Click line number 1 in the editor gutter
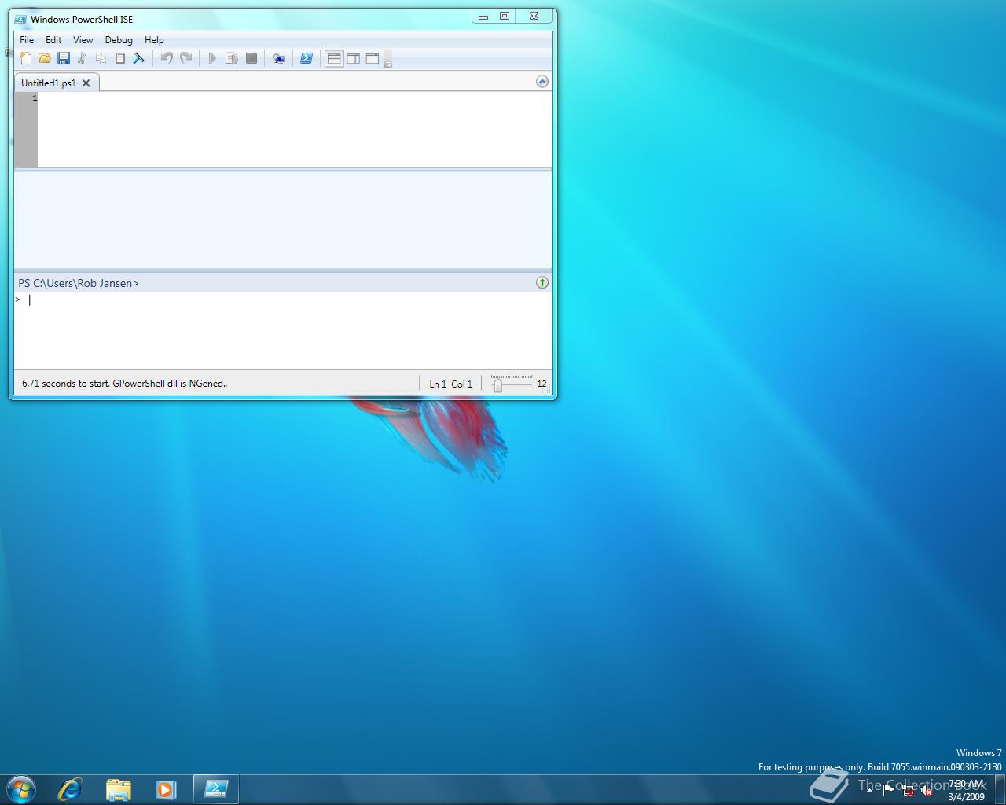This screenshot has height=805, width=1006. (x=35, y=98)
